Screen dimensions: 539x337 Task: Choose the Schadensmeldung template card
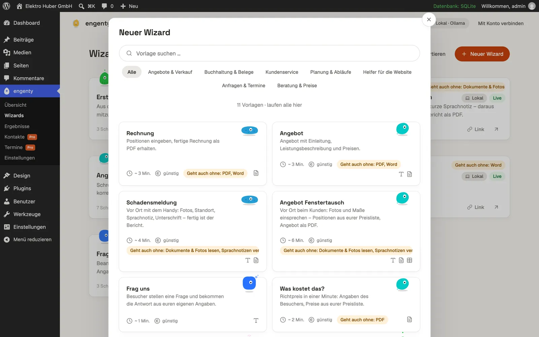pos(193,232)
